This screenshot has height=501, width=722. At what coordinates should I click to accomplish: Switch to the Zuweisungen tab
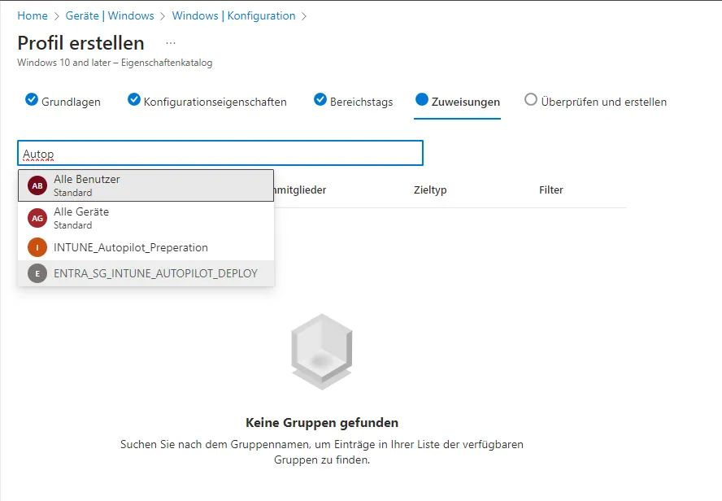point(466,102)
